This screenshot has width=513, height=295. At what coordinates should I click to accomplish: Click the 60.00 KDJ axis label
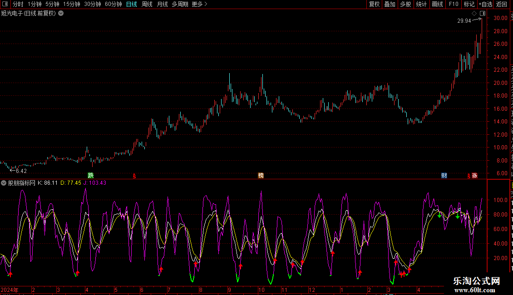(500, 229)
